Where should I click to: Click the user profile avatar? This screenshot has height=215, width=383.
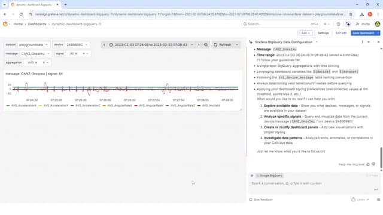[378, 24]
